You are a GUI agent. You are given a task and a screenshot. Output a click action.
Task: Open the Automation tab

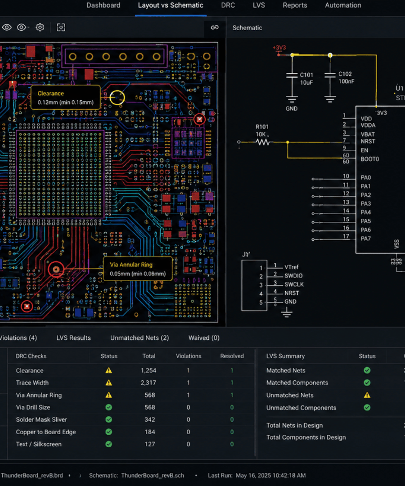(343, 5)
